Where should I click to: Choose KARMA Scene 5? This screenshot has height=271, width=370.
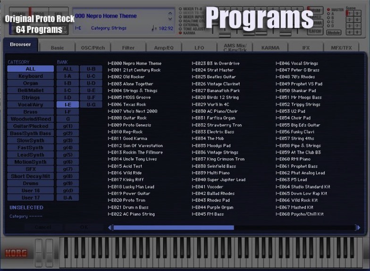point(357,13)
